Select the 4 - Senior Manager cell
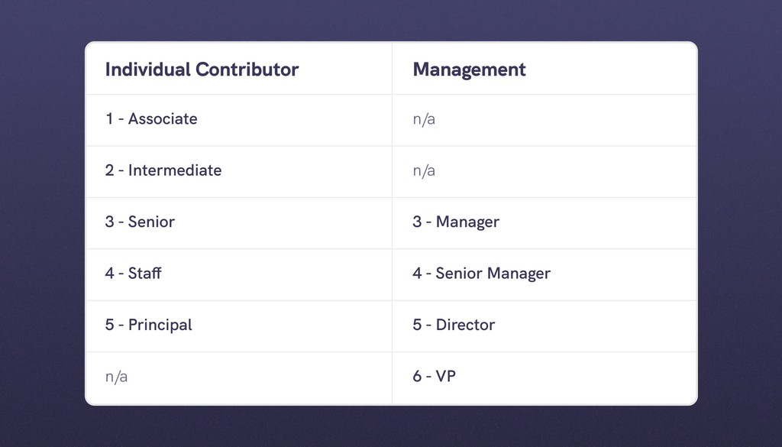The height and width of the screenshot is (447, 782). point(481,274)
